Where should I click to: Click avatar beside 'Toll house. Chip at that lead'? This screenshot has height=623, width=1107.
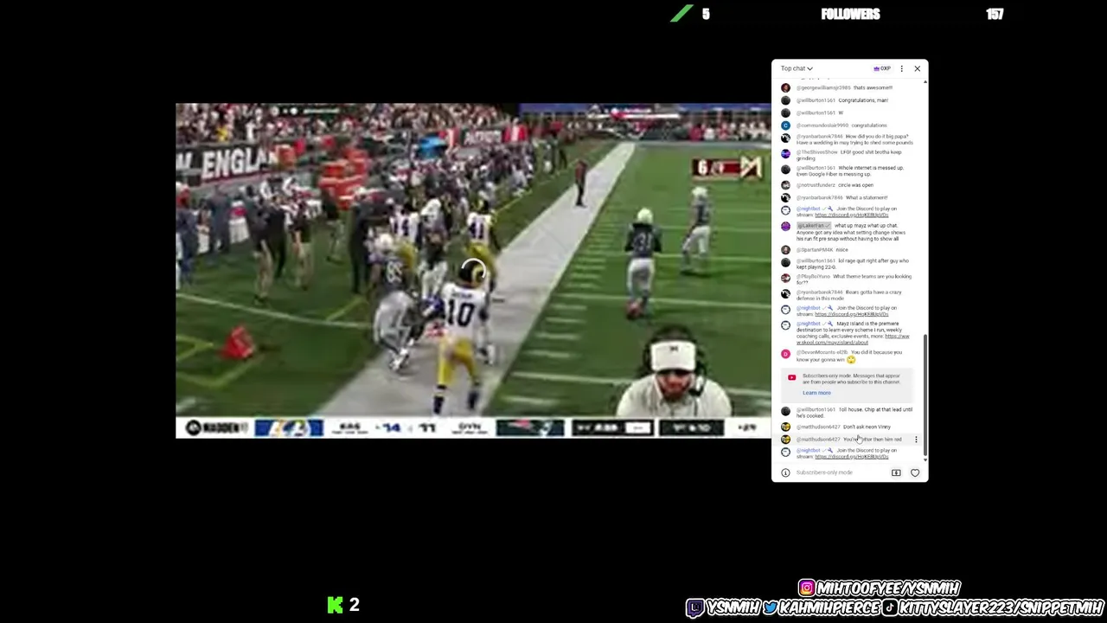(x=785, y=410)
